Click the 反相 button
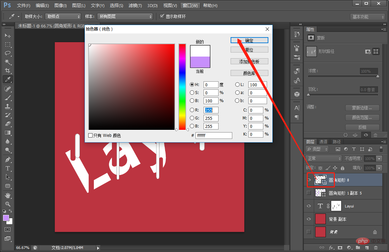 [362, 127]
